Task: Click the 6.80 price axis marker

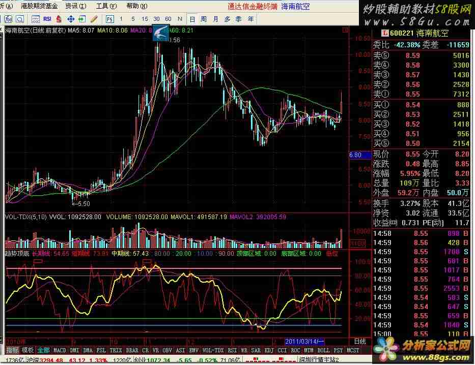Action: click(360, 155)
